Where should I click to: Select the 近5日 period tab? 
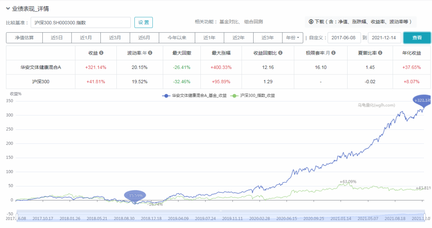57,38
